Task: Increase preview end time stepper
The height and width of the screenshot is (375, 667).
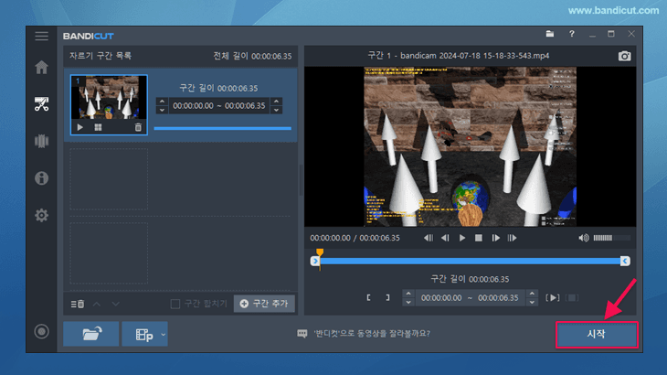Action: 532,294
